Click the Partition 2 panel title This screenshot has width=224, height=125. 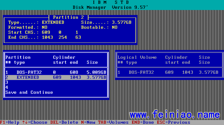pyautogui.click(x=69, y=17)
